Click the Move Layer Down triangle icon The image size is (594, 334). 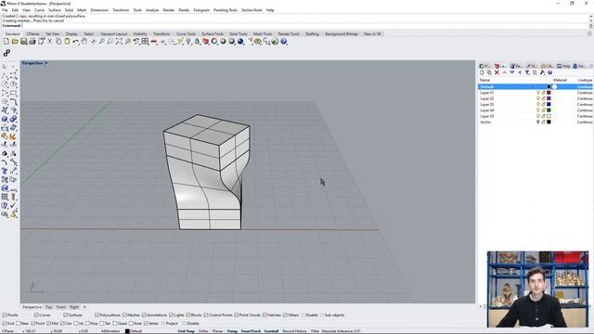[x=512, y=72]
